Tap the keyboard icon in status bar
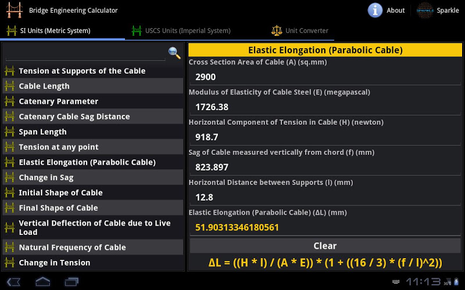This screenshot has height=290, width=465. tap(396, 282)
